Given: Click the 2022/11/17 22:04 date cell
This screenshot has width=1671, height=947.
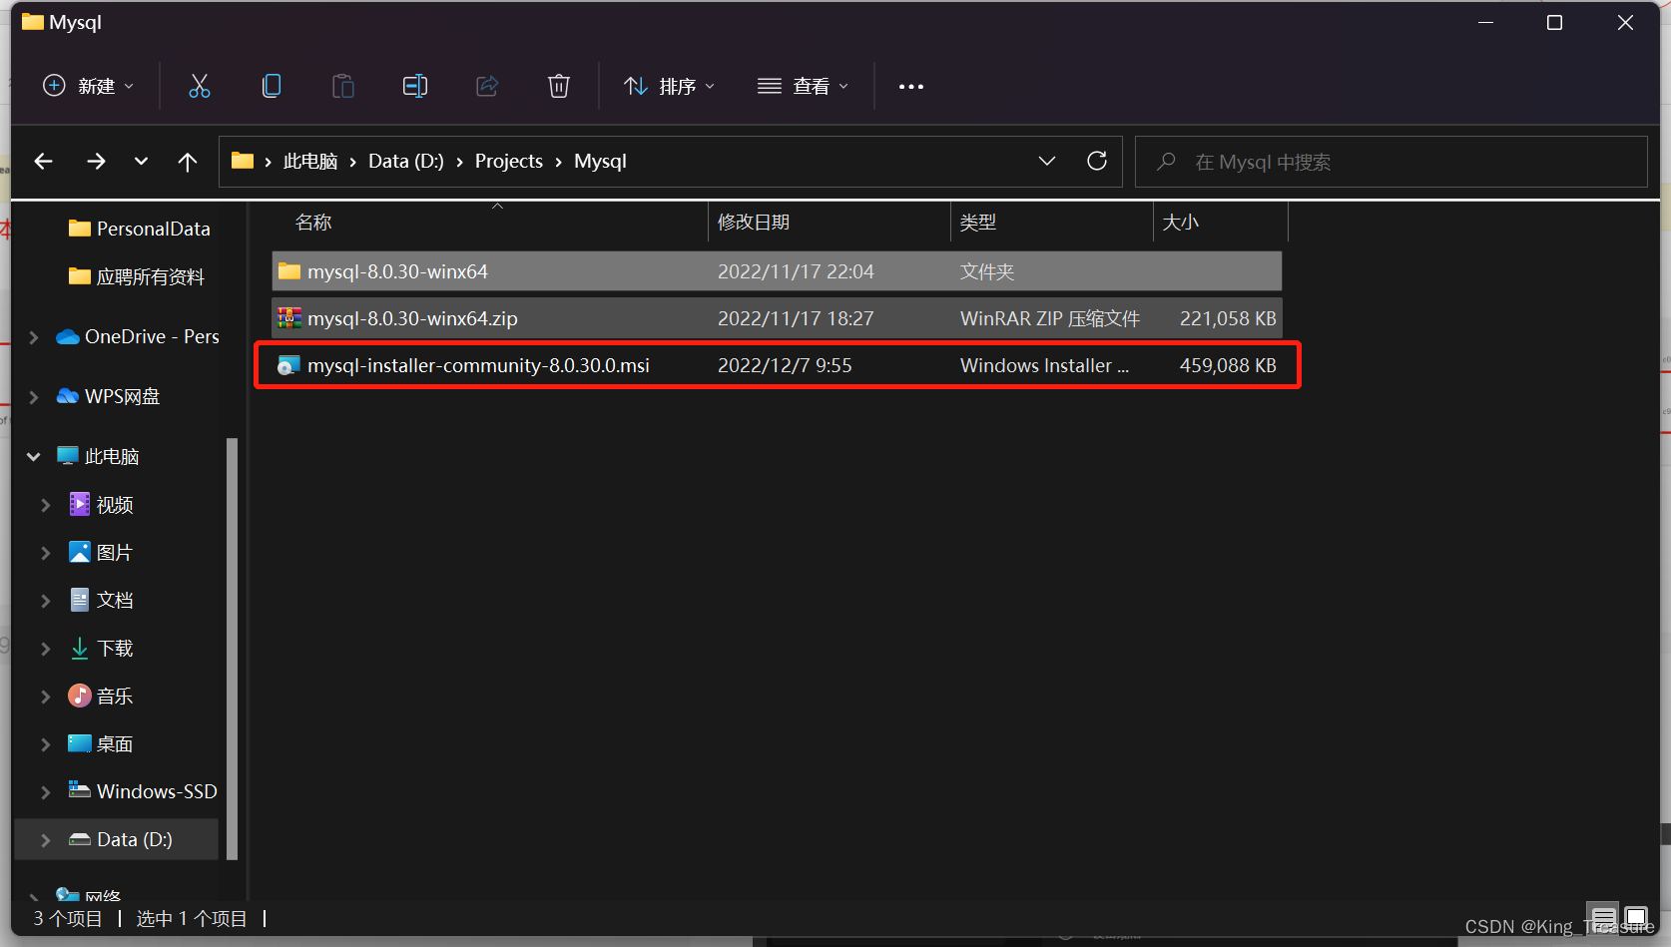Looking at the screenshot, I should tap(796, 271).
